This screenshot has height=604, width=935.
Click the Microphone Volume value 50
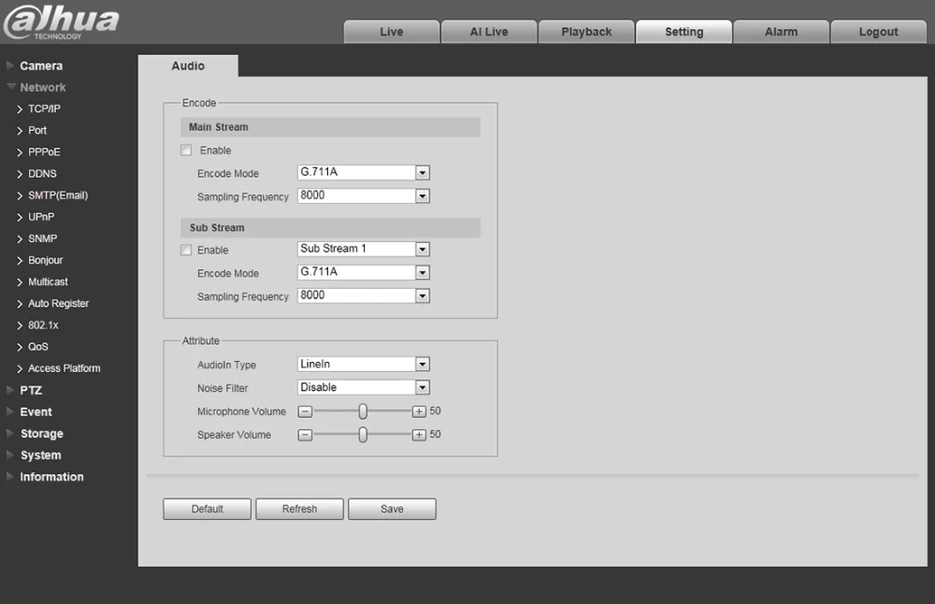[436, 410]
